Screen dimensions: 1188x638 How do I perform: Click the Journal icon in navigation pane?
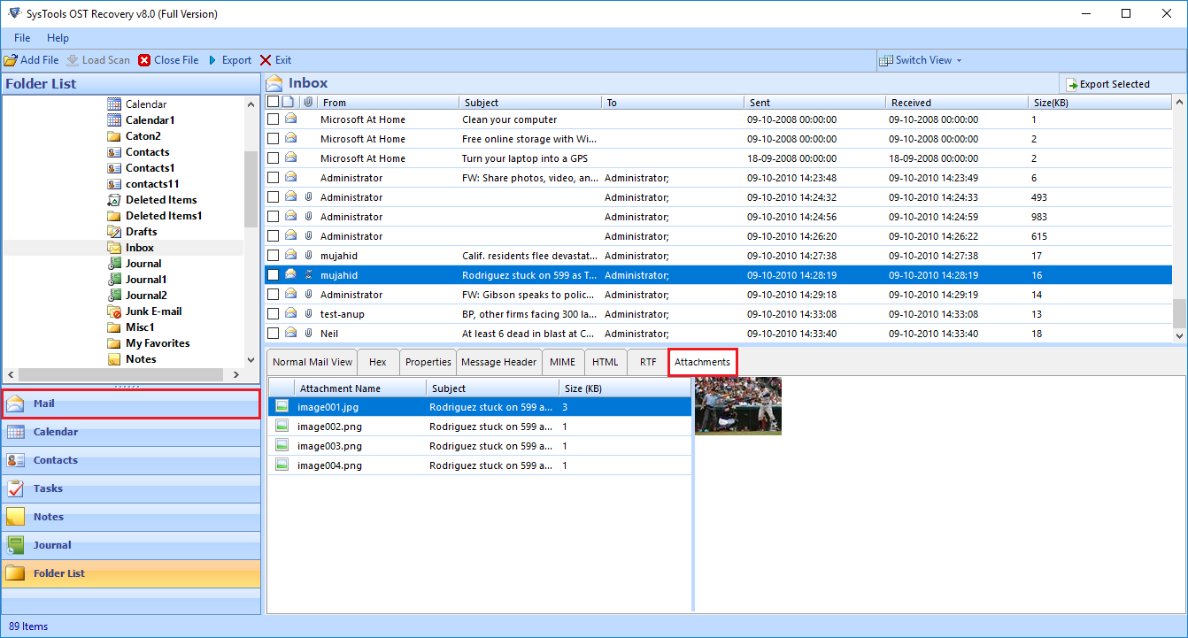tap(16, 545)
